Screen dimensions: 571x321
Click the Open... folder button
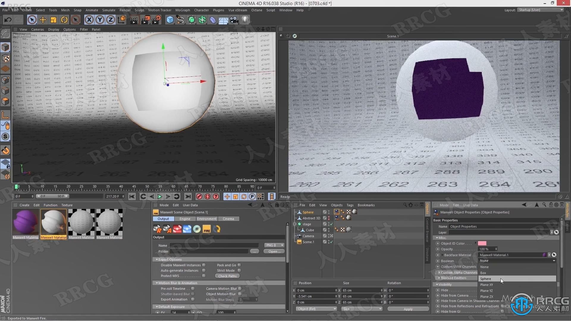pyautogui.click(x=274, y=251)
